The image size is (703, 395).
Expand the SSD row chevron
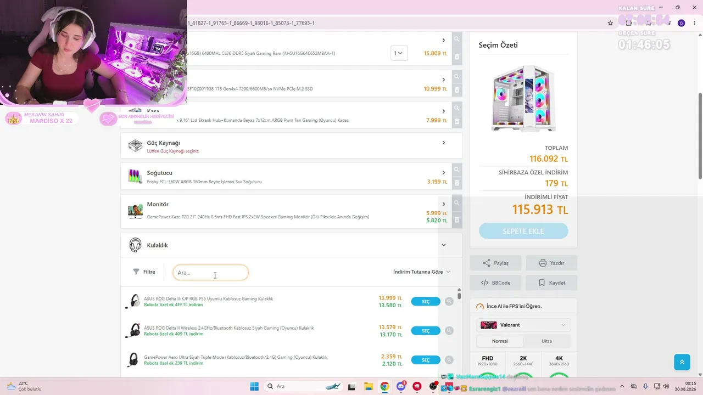[444, 80]
